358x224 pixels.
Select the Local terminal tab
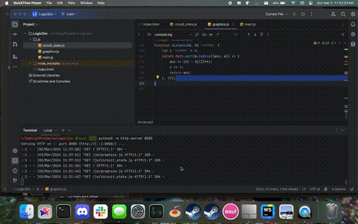pos(48,130)
